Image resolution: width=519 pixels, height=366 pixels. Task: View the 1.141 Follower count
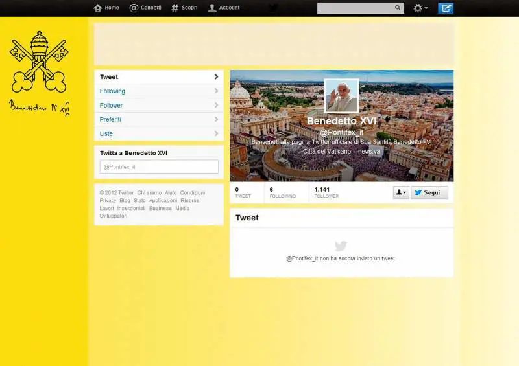326,192
